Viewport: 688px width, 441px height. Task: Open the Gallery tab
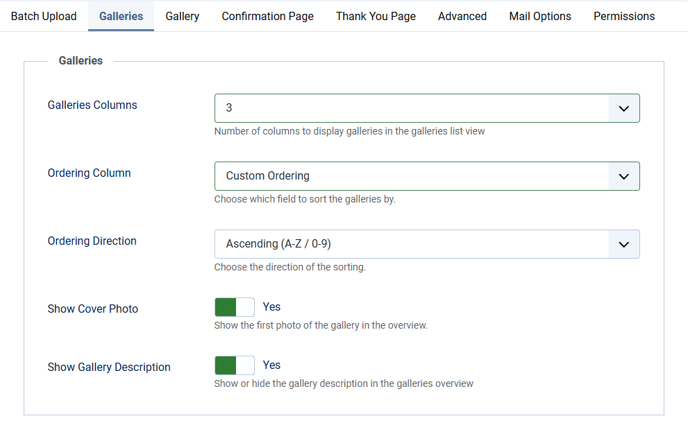pyautogui.click(x=182, y=16)
